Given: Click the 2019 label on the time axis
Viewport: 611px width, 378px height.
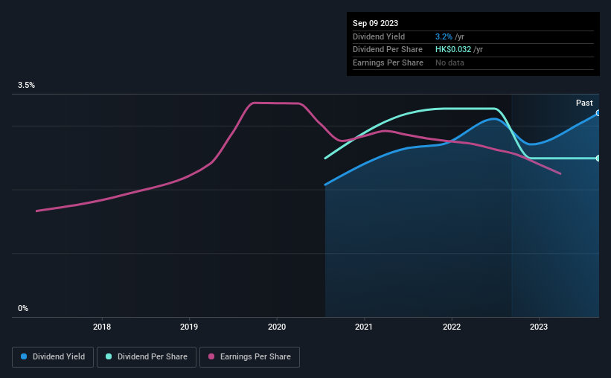Looking at the screenshot, I should 189,327.
